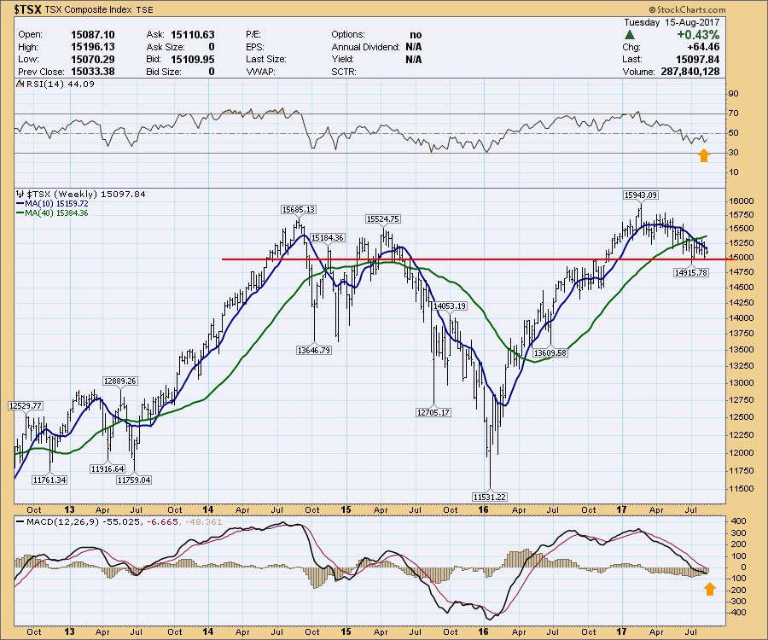
Task: Click the 'SCTR:' field label
Action: point(344,72)
